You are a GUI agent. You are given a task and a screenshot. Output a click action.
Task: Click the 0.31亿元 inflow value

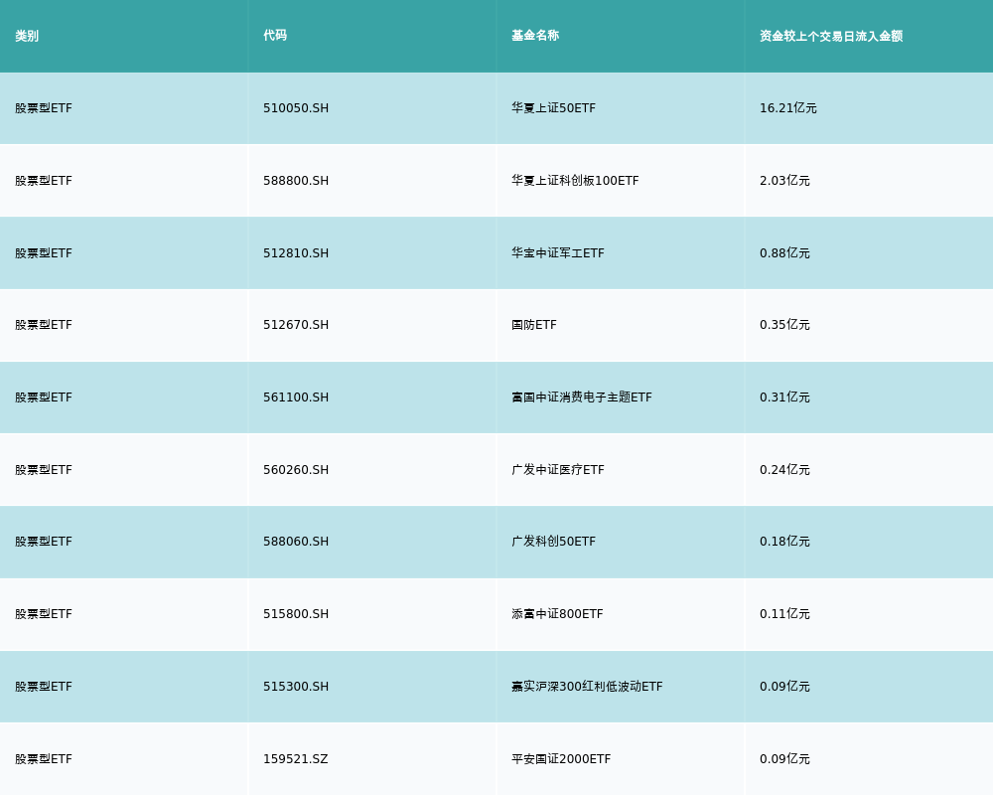[x=784, y=397]
